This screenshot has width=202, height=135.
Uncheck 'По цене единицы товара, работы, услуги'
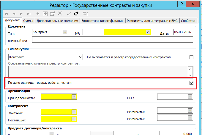point(191,83)
